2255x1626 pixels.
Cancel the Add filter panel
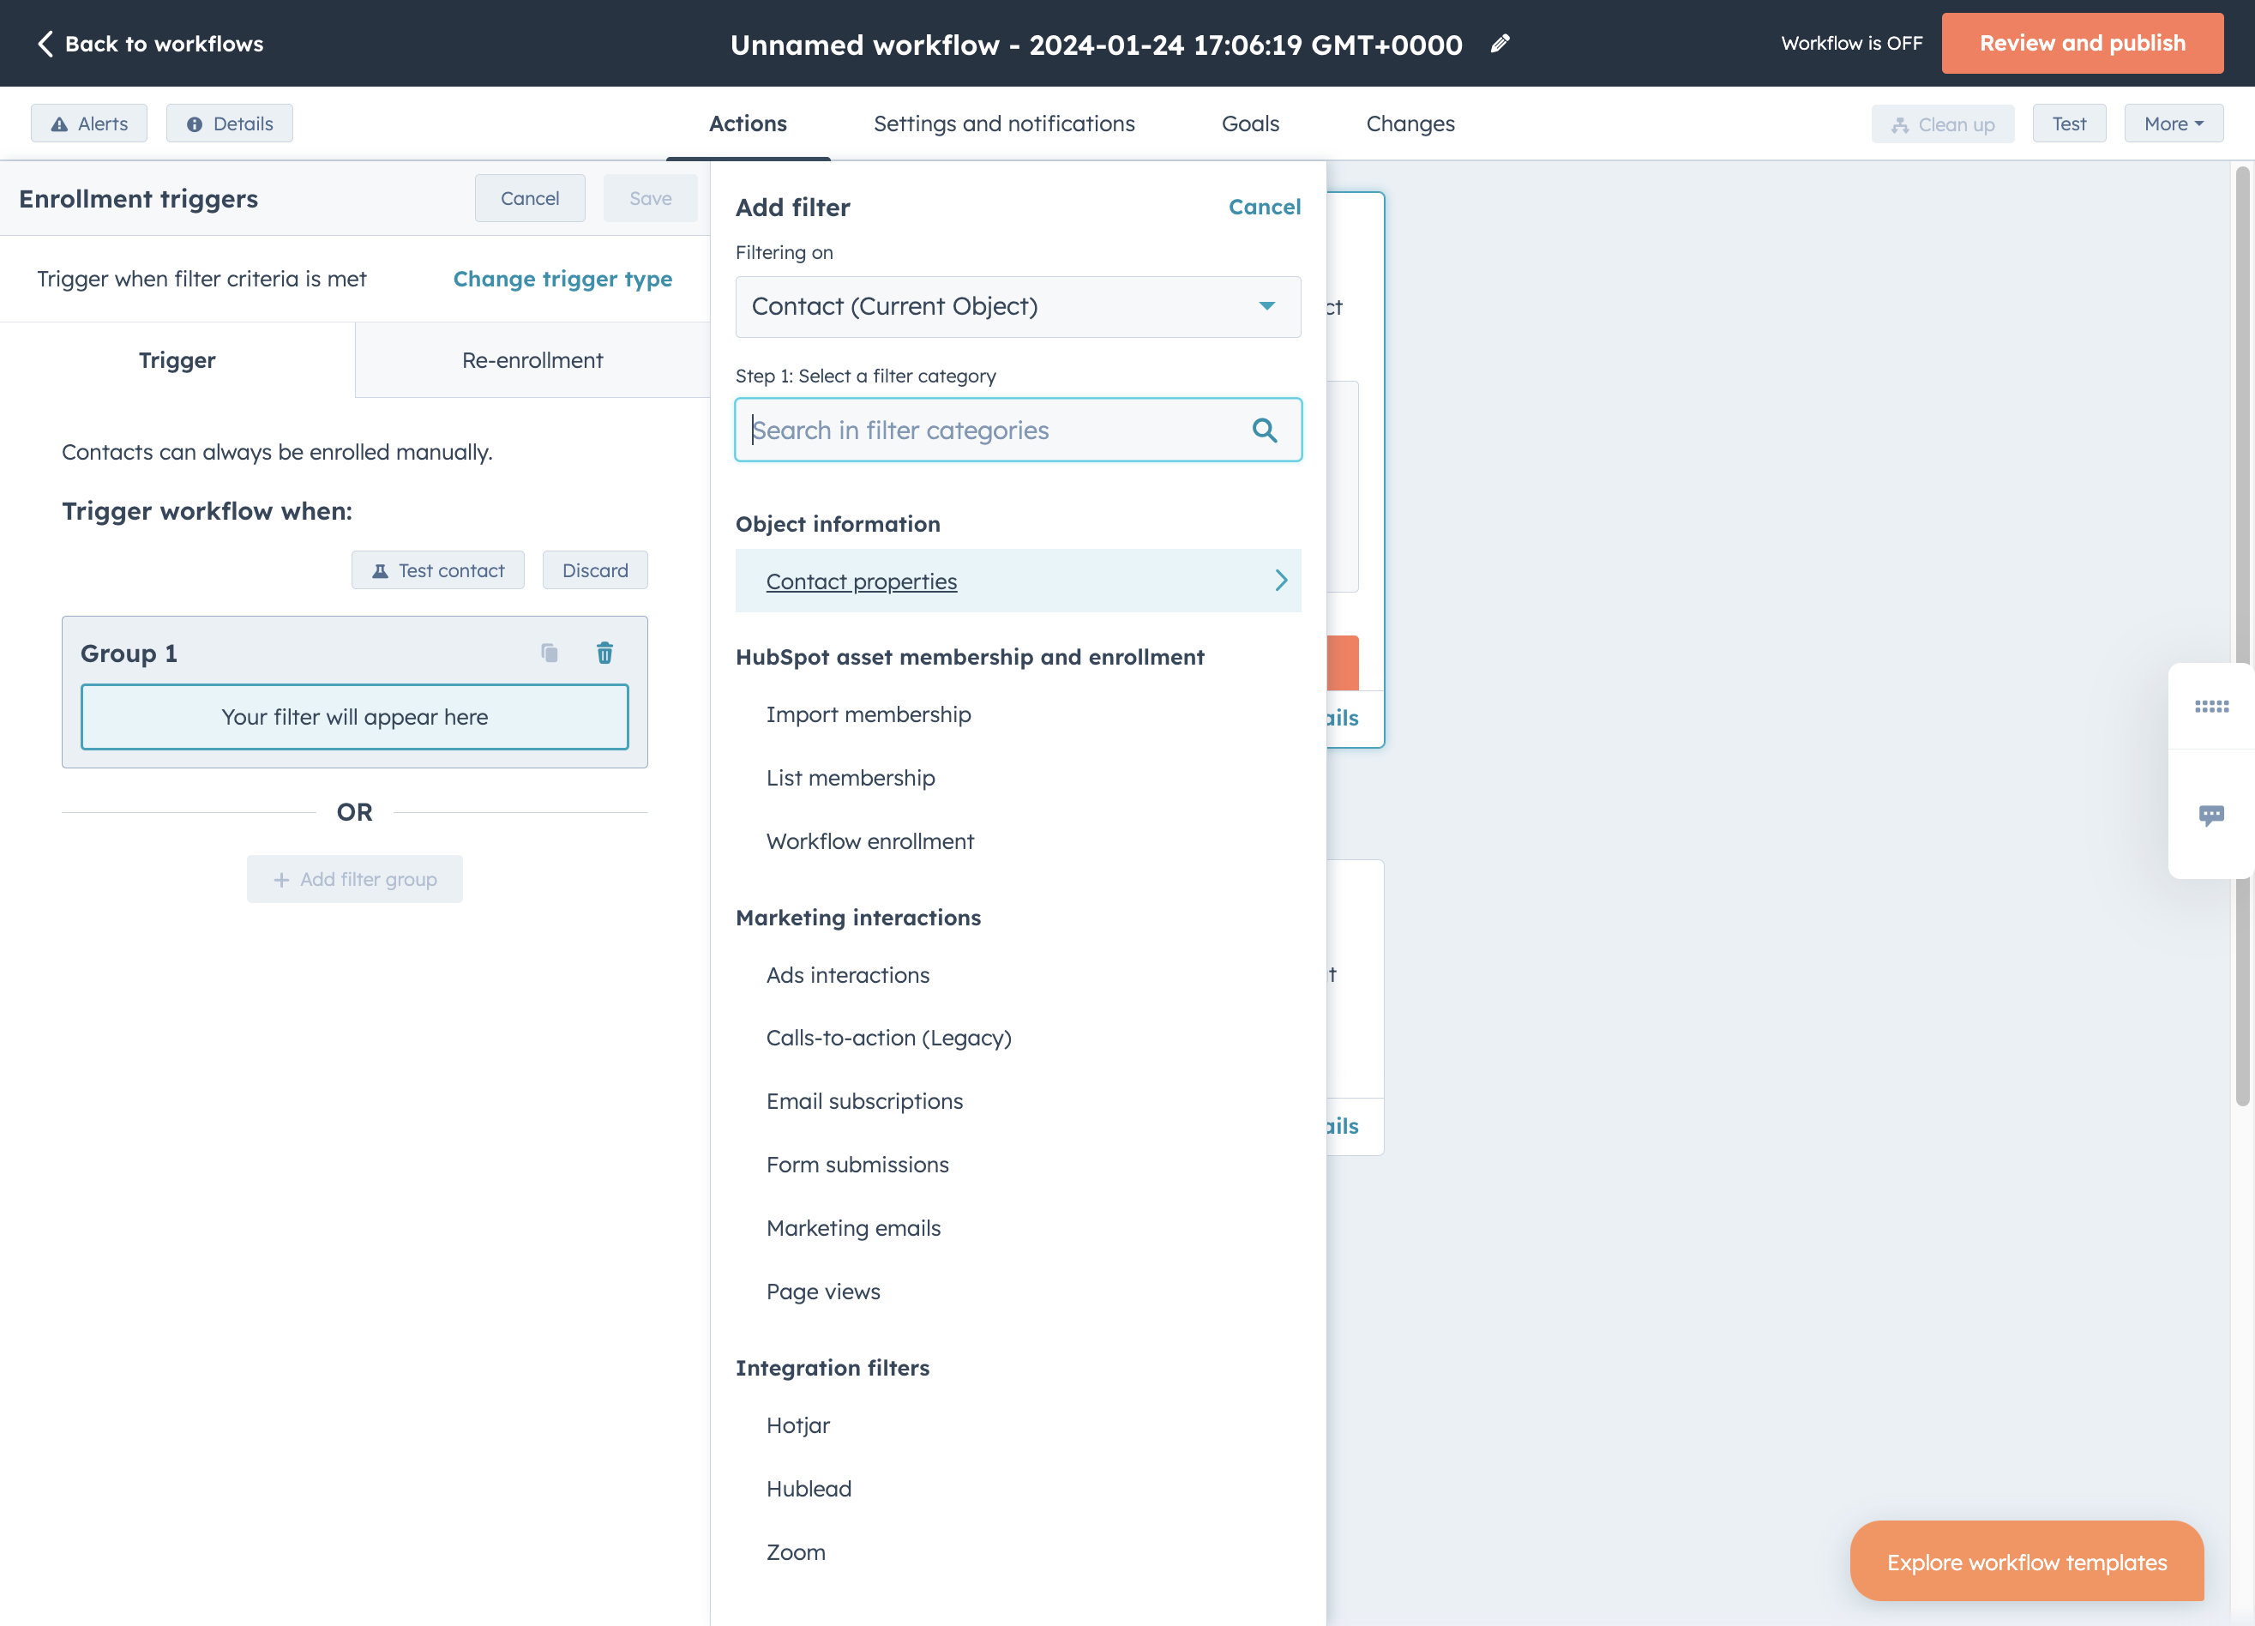1264,207
